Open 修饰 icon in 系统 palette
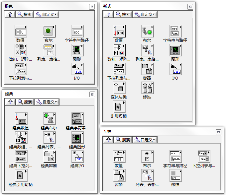Screen dimensions: 226x195 (175, 175)
